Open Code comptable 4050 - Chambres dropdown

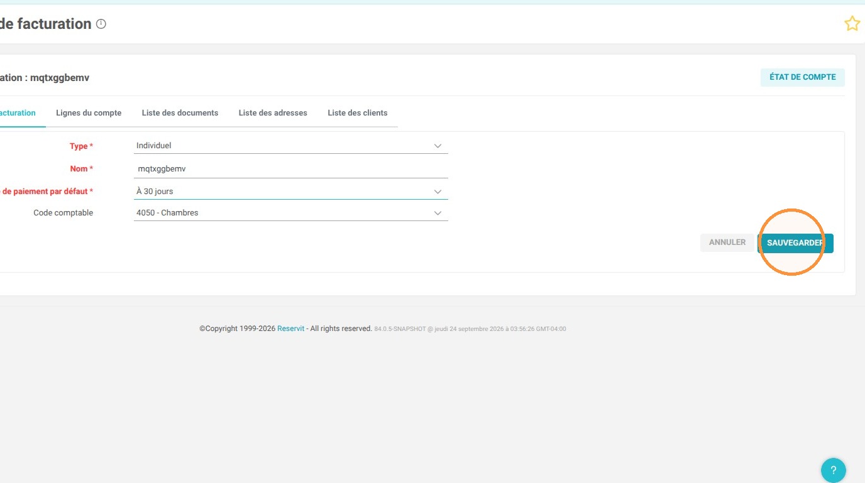291,213
